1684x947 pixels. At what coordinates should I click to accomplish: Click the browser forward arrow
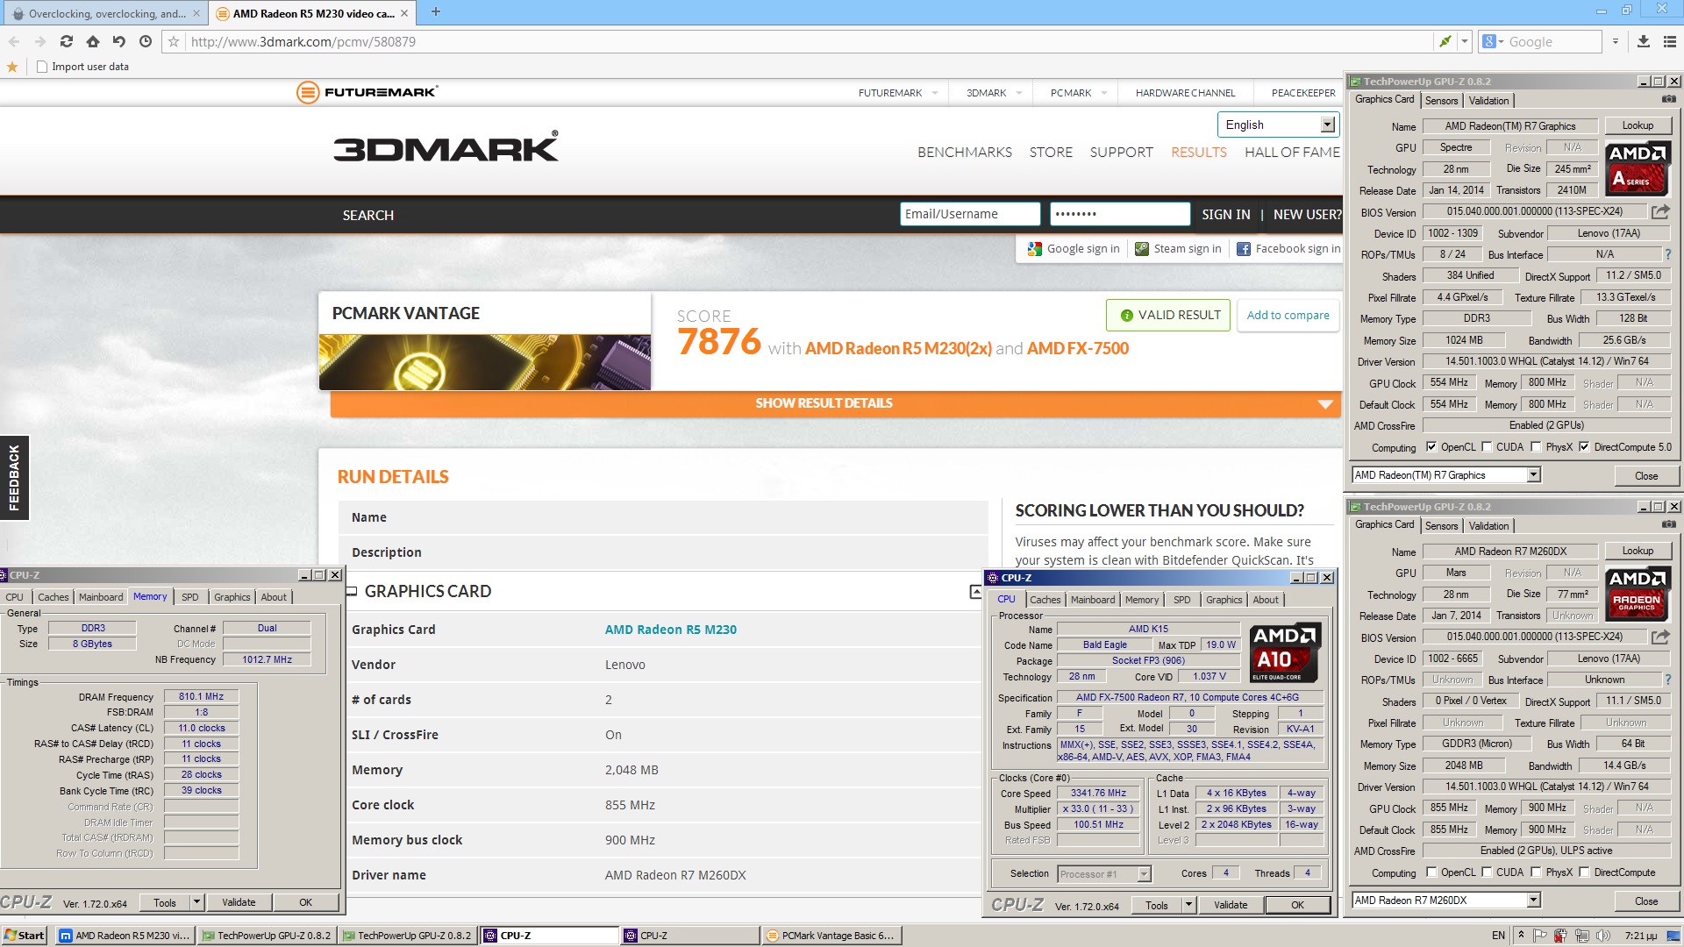coord(40,41)
